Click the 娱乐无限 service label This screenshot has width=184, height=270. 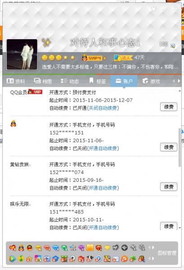click(x=19, y=204)
